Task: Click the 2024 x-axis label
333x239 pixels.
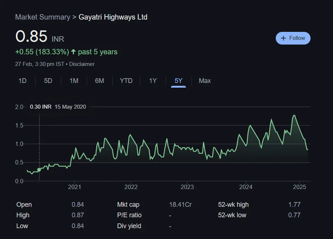Action: (246, 187)
